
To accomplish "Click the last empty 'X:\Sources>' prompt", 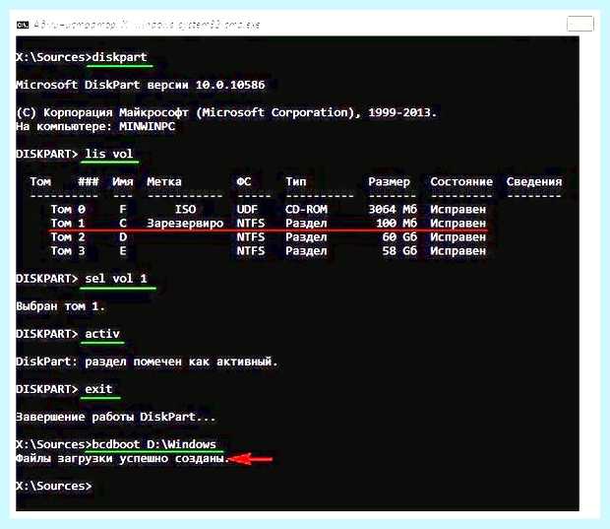I will (54, 487).
